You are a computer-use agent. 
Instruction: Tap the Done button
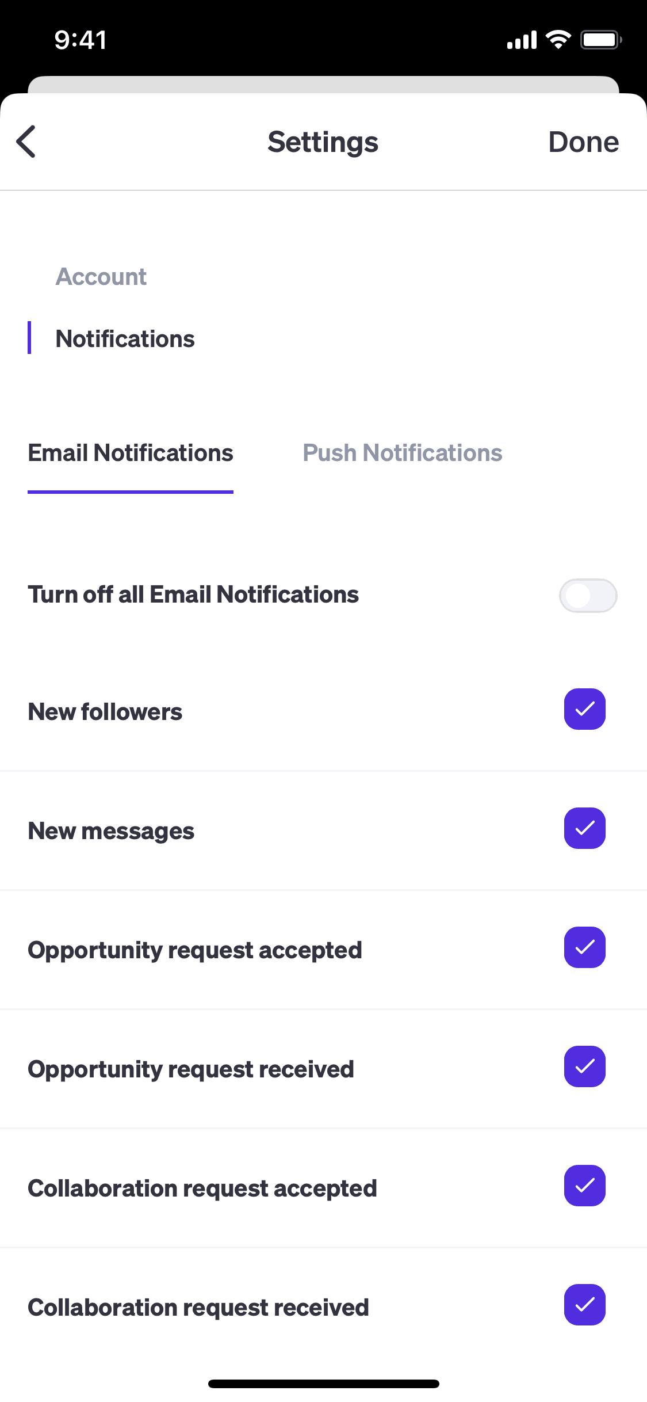(583, 142)
